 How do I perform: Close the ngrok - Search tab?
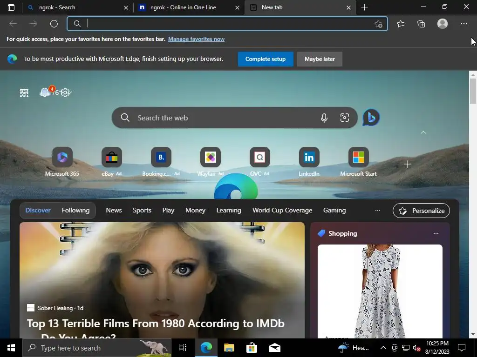click(126, 7)
